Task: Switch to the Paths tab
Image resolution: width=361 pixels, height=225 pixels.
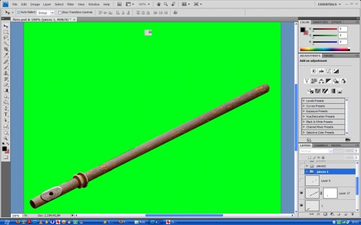Action: 336,145
